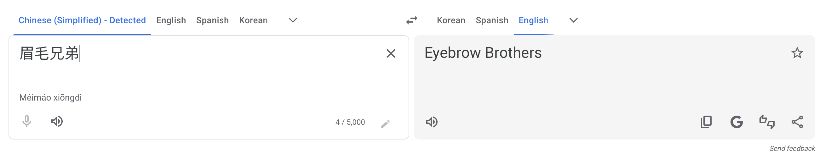Screen dimensions: 831x159
Task: Clear the source text with X
Action: pyautogui.click(x=391, y=53)
